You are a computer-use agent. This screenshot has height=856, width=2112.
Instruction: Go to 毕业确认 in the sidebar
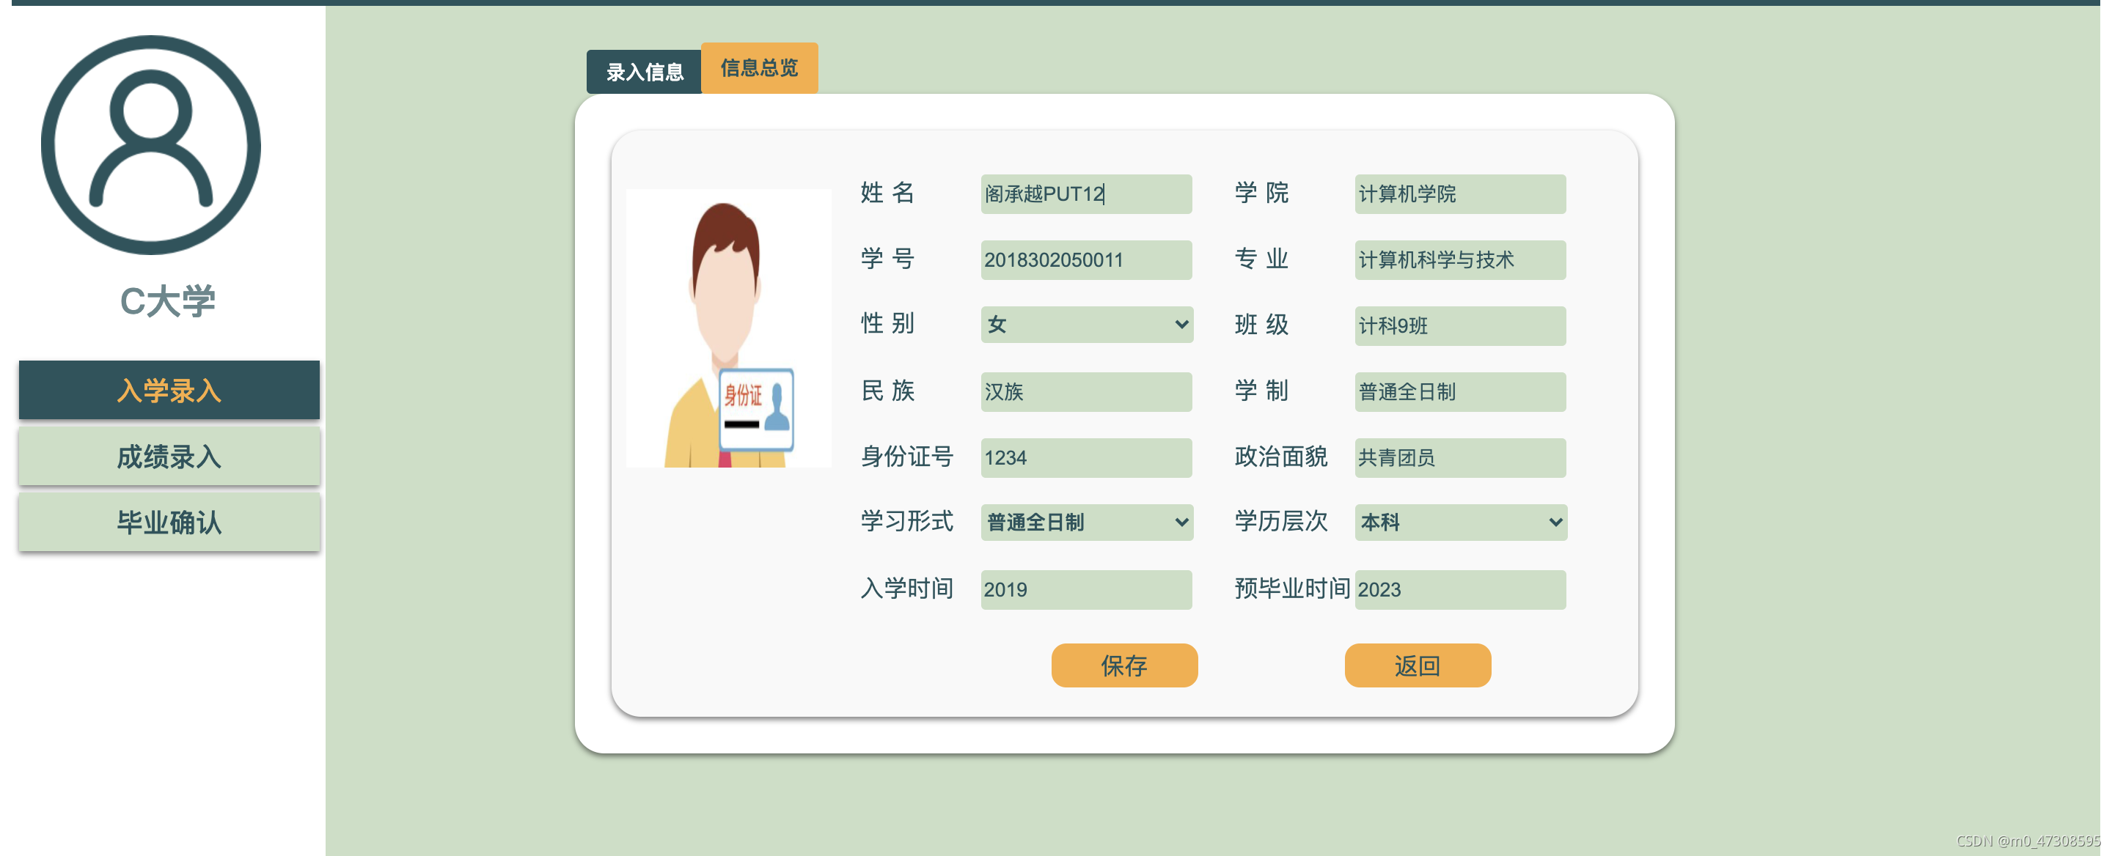169,523
